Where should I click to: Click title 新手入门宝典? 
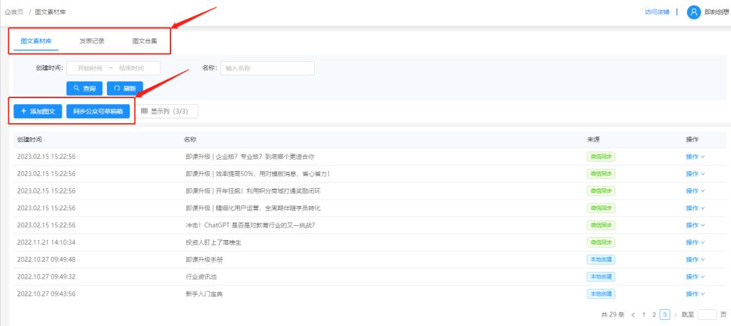tap(204, 294)
